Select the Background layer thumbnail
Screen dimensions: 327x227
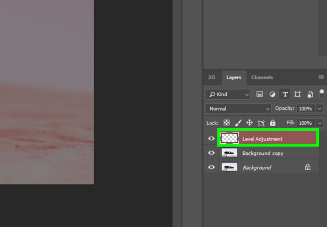pos(229,167)
